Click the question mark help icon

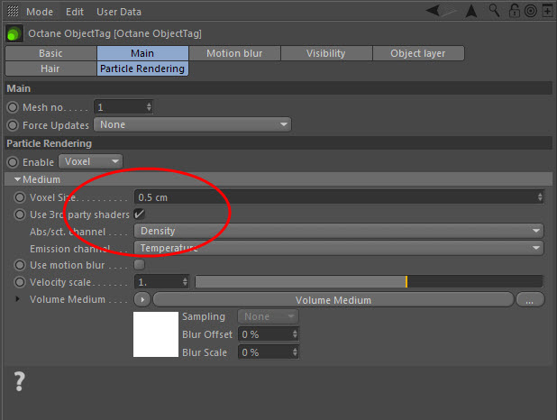tap(20, 381)
